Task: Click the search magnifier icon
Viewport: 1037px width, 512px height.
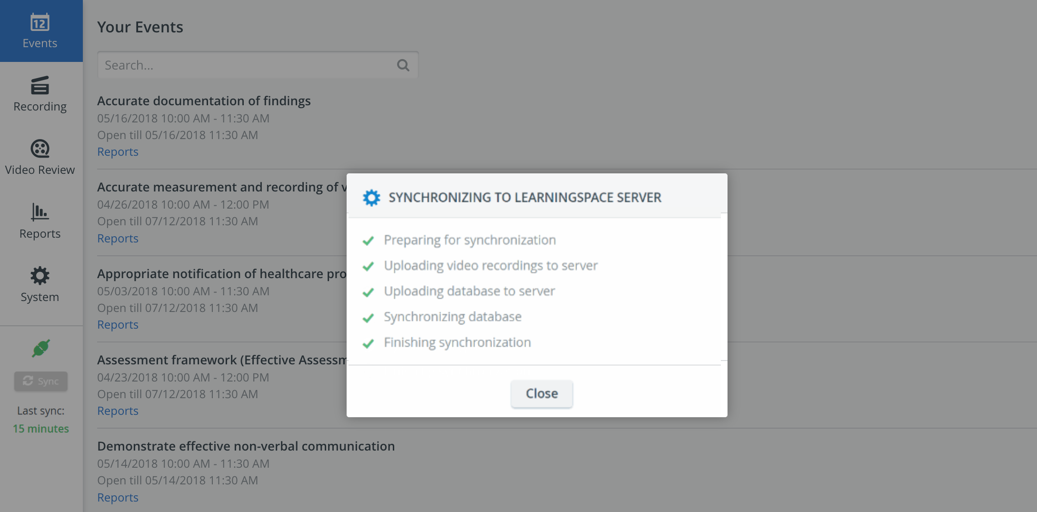Action: 403,65
